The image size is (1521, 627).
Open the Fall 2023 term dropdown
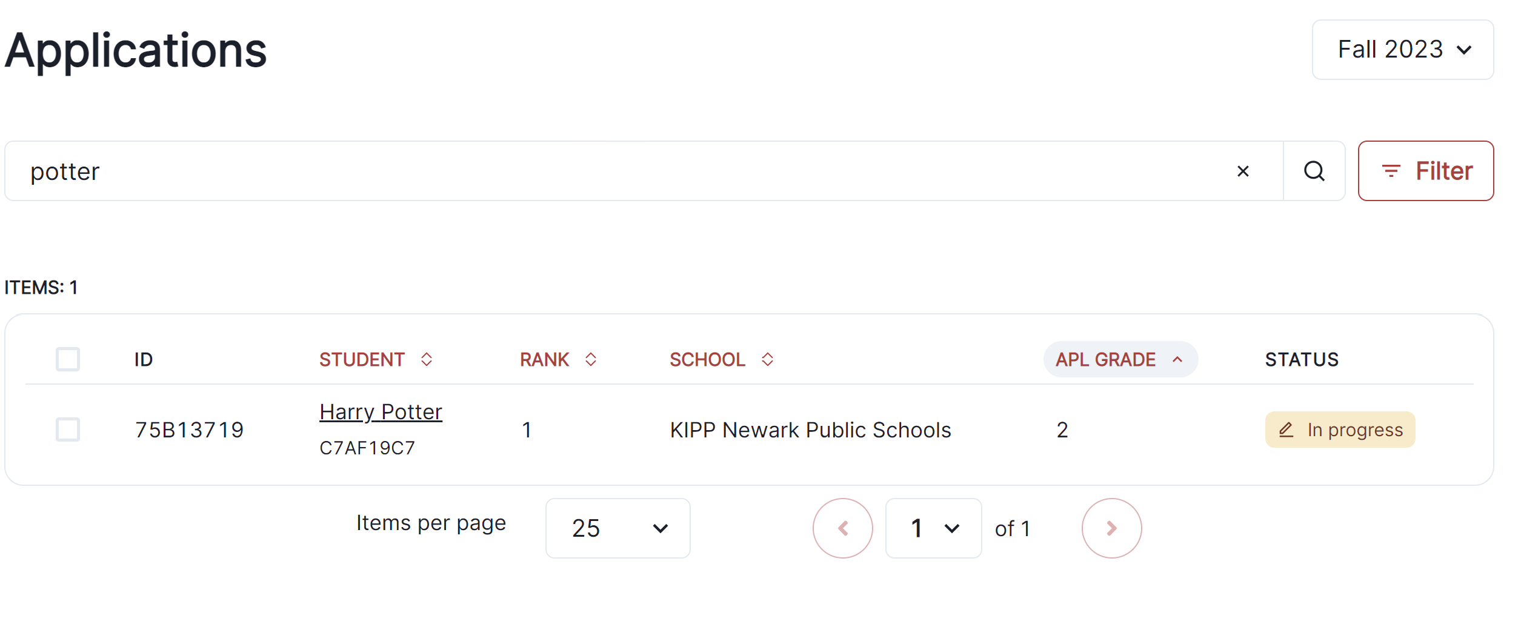tap(1402, 50)
